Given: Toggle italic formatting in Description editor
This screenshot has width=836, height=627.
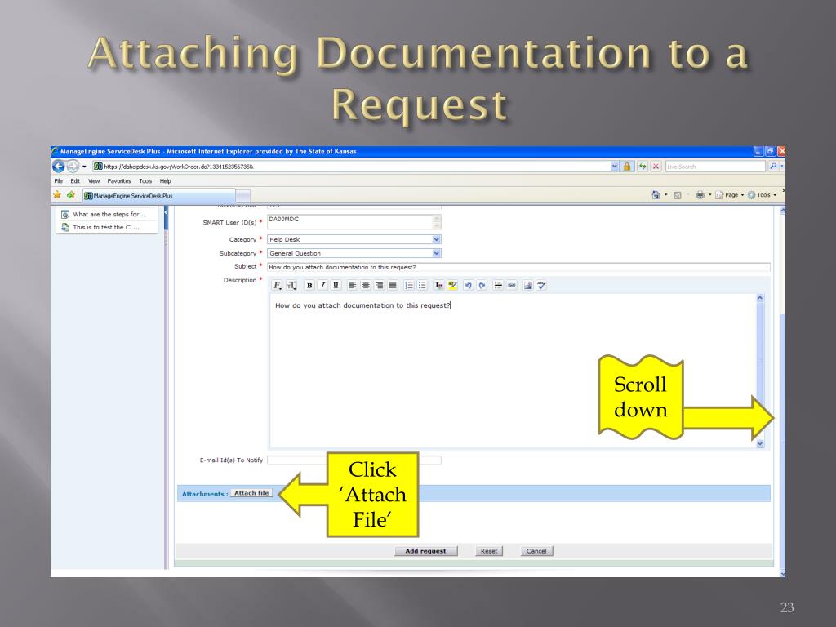Looking at the screenshot, I should point(322,285).
